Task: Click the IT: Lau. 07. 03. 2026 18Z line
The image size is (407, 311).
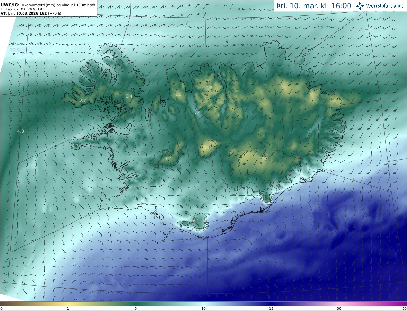Action: point(22,9)
